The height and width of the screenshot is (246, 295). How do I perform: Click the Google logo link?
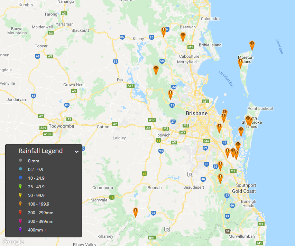pyautogui.click(x=13, y=242)
